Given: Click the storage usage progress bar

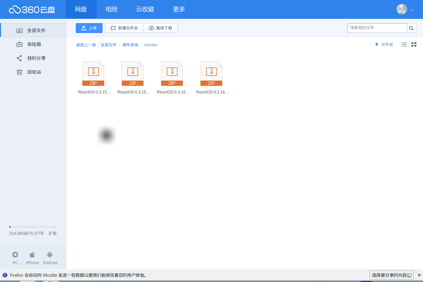Looking at the screenshot, I should click(x=33, y=227).
